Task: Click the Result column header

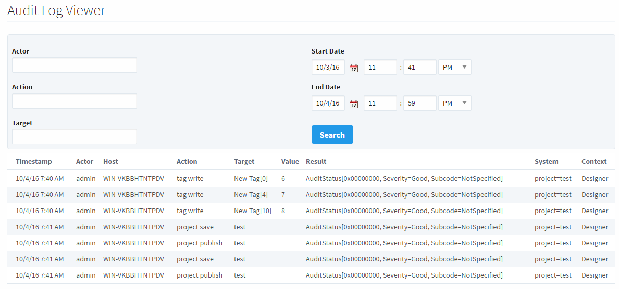Action: tap(316, 161)
